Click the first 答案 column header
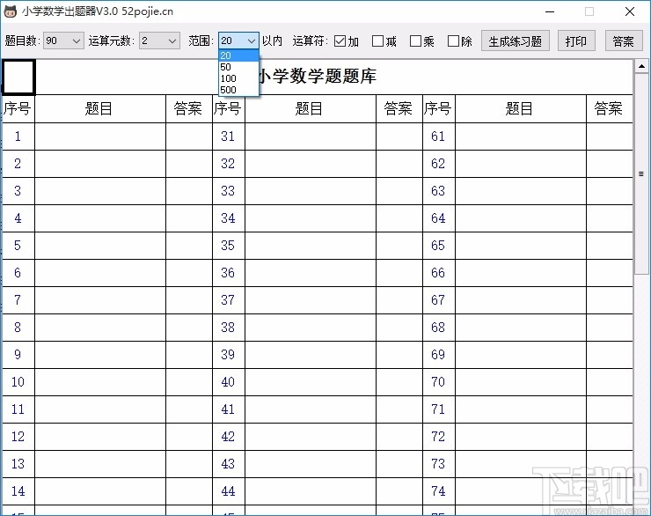This screenshot has width=651, height=516. (x=189, y=109)
